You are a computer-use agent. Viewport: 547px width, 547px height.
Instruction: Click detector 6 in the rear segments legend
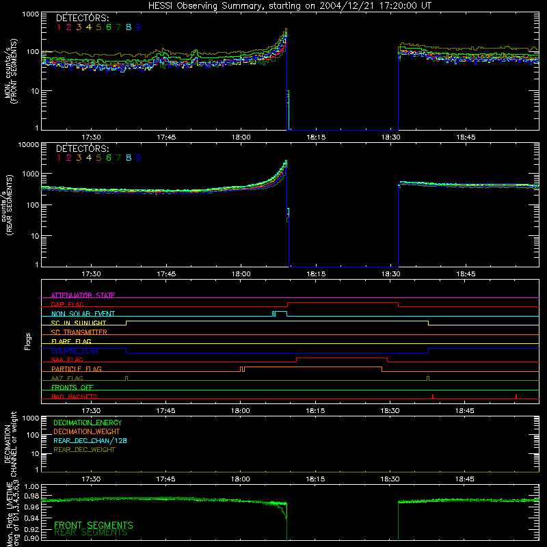click(x=109, y=158)
